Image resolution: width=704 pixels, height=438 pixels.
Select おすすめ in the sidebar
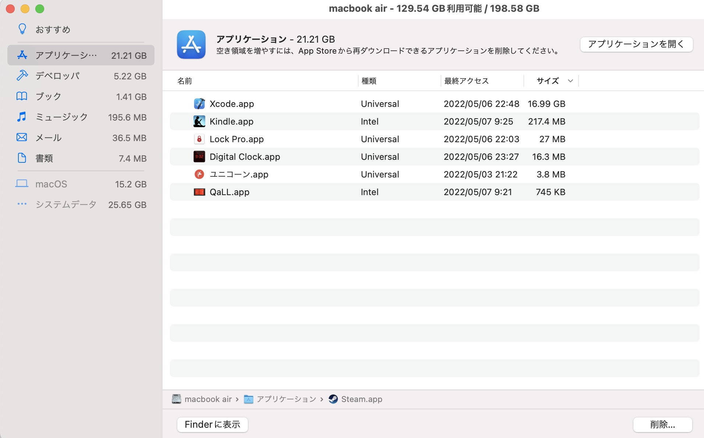[x=81, y=29]
